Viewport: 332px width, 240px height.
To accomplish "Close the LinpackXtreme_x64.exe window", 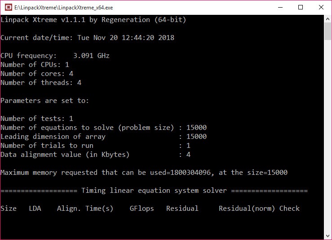I will 321,7.
